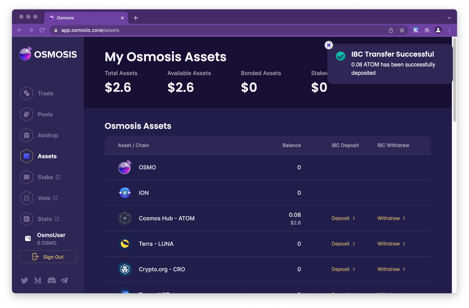
Task: Click the address bar URL field
Action: [209, 30]
